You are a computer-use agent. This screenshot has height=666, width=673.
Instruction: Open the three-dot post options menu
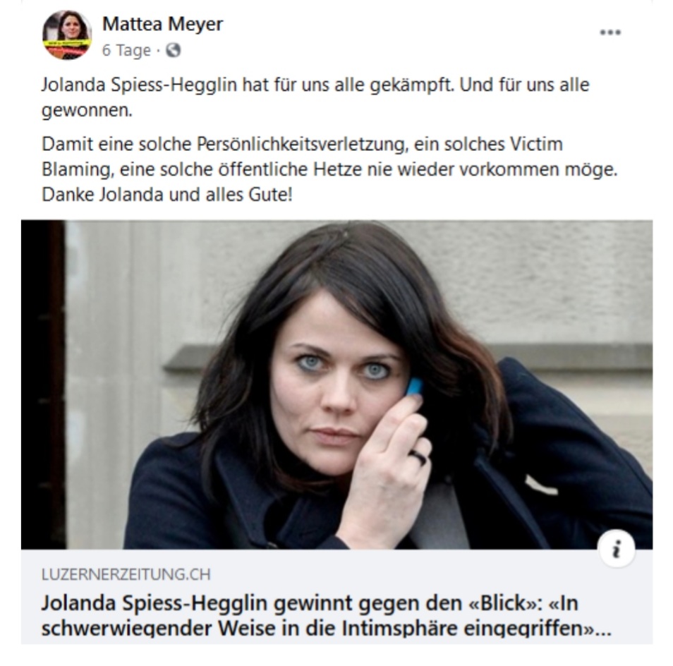coord(610,32)
